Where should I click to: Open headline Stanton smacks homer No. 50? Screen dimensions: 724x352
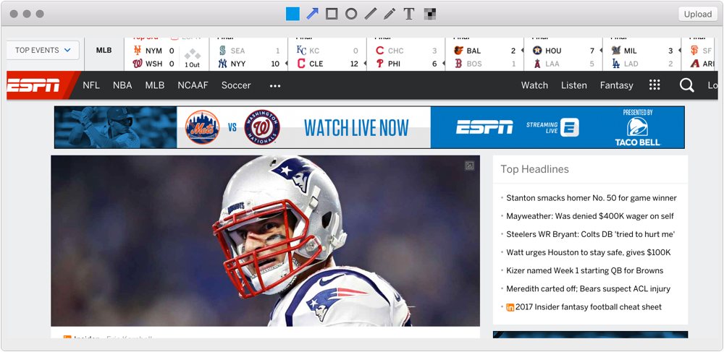[592, 198]
